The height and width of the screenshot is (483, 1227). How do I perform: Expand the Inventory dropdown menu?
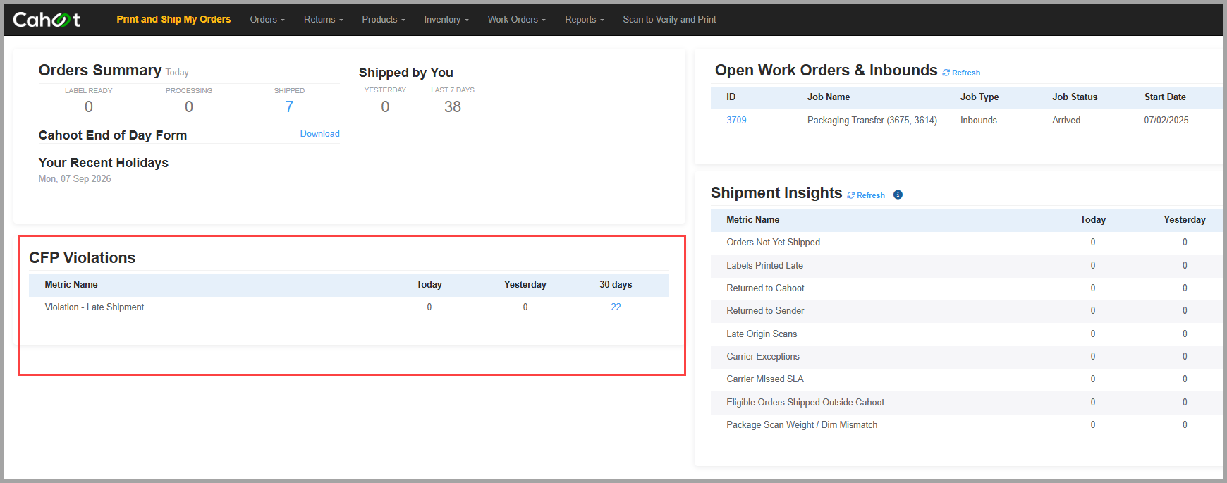[446, 19]
